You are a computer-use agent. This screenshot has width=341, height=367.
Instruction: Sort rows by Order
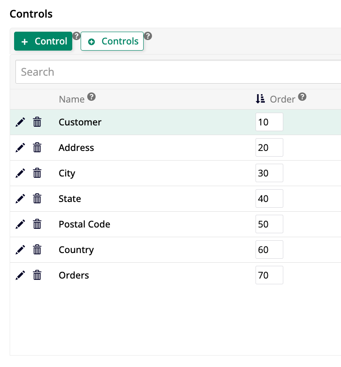coord(260,99)
